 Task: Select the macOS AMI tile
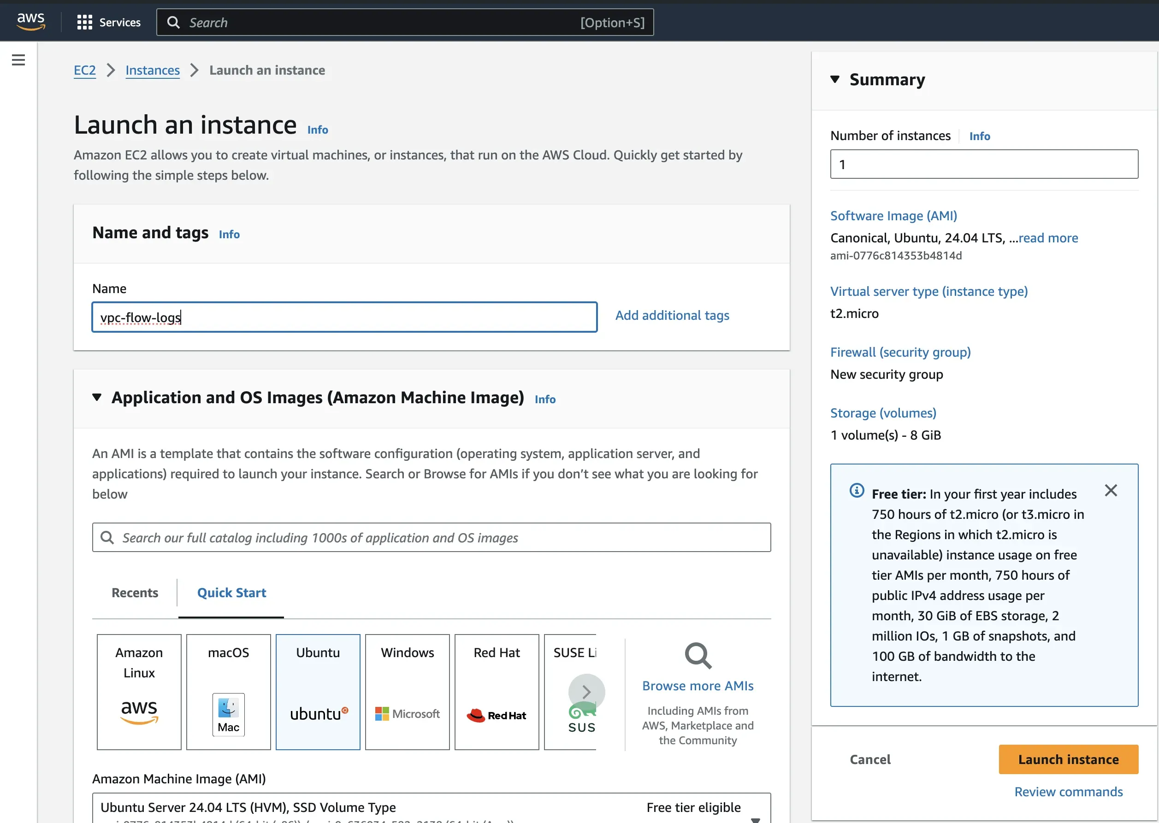[x=228, y=692]
